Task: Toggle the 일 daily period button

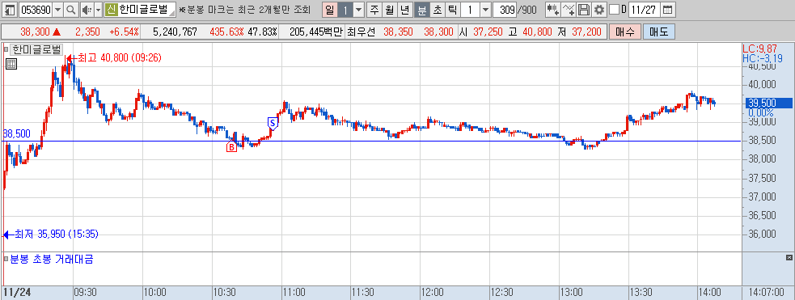Action: click(x=329, y=9)
